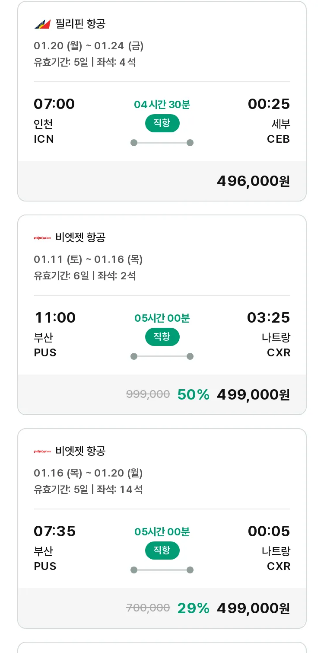324x653 pixels.
Task: Tap the 07:00 Incheon departure time
Action: [x=54, y=104]
